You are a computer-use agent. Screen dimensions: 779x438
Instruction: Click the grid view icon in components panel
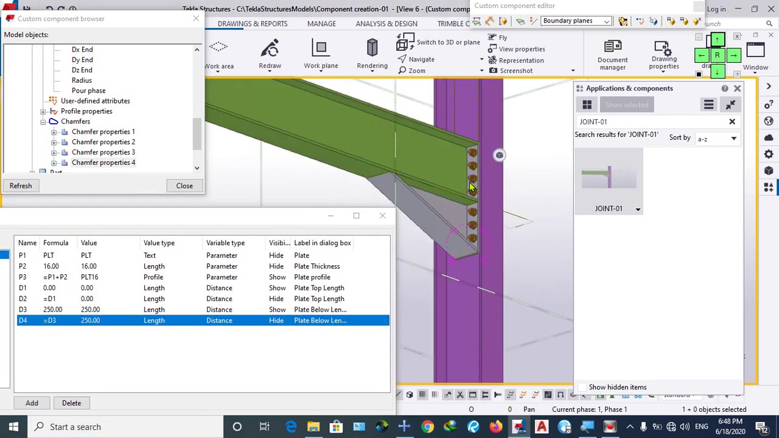[587, 105]
